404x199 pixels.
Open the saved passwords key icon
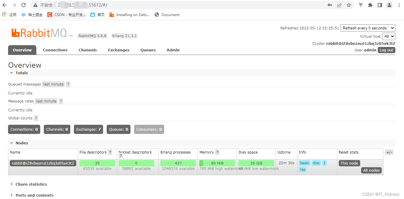(330, 5)
